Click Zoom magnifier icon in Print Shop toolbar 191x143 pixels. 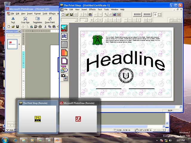[106, 15]
